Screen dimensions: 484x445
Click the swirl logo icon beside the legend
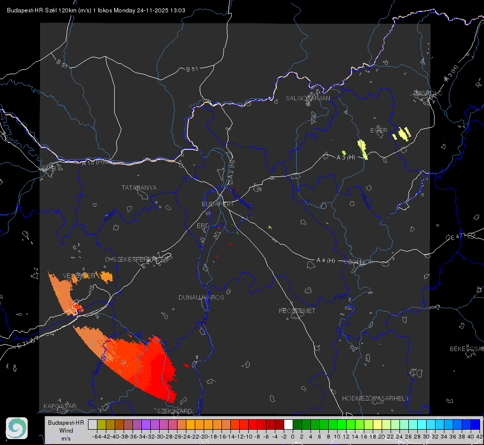[x=17, y=428]
